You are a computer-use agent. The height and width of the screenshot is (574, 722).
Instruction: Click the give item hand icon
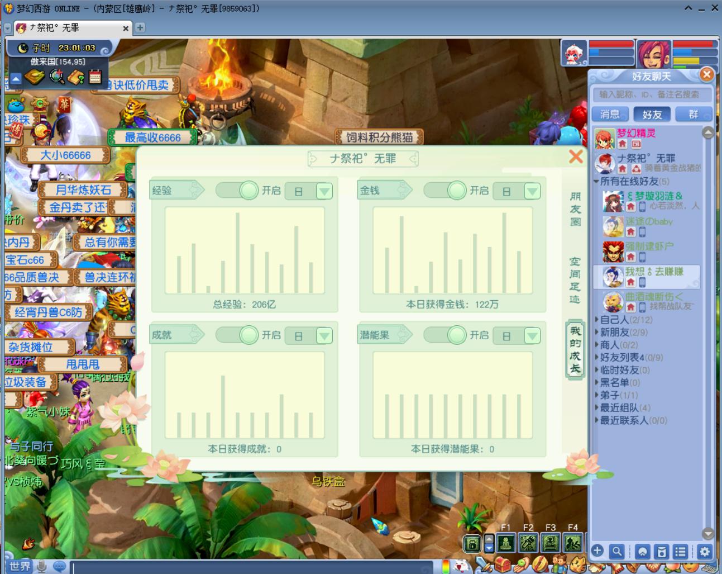point(523,565)
